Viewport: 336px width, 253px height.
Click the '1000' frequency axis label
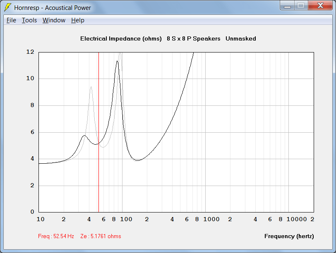pyautogui.click(x=211, y=219)
